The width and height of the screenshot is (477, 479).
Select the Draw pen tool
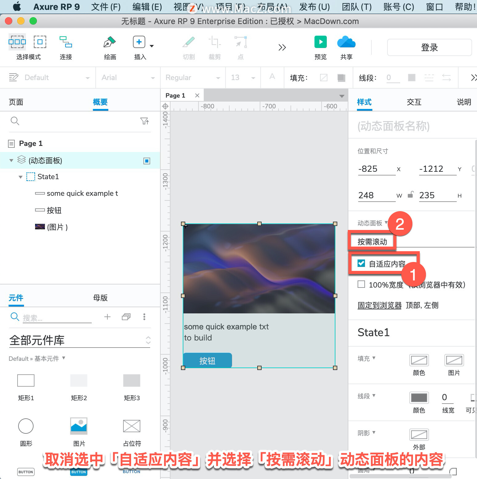pos(110,42)
